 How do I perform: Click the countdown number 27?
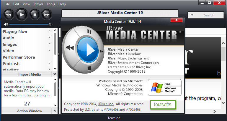27,104
